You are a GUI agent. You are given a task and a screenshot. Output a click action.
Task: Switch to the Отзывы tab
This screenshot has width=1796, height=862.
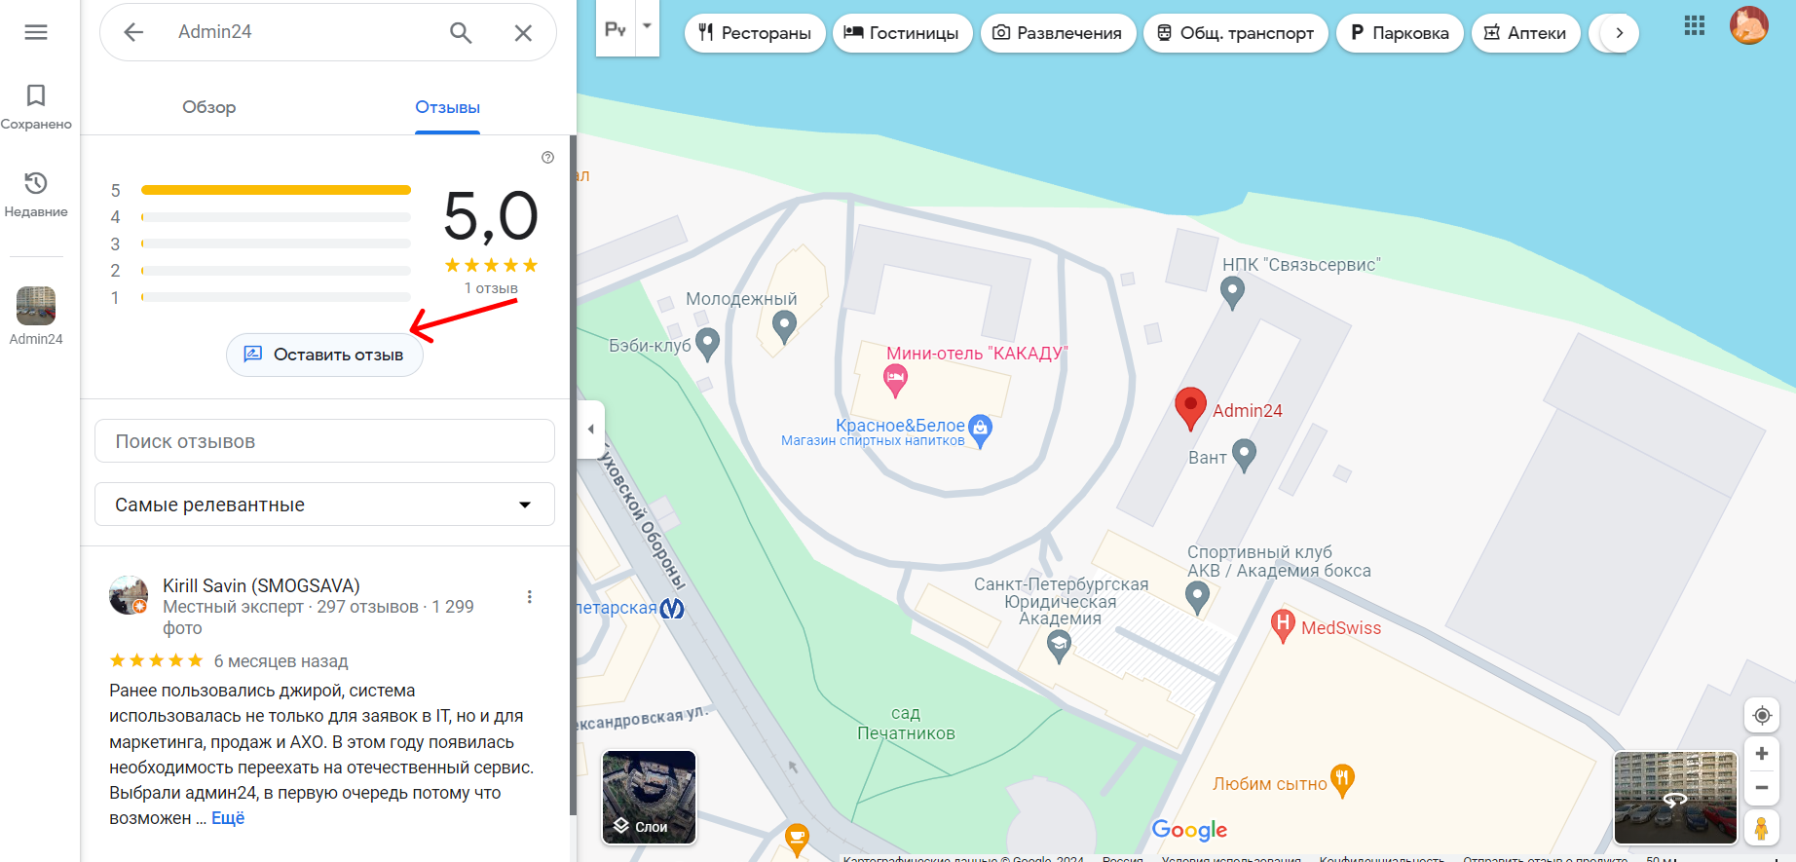click(448, 107)
